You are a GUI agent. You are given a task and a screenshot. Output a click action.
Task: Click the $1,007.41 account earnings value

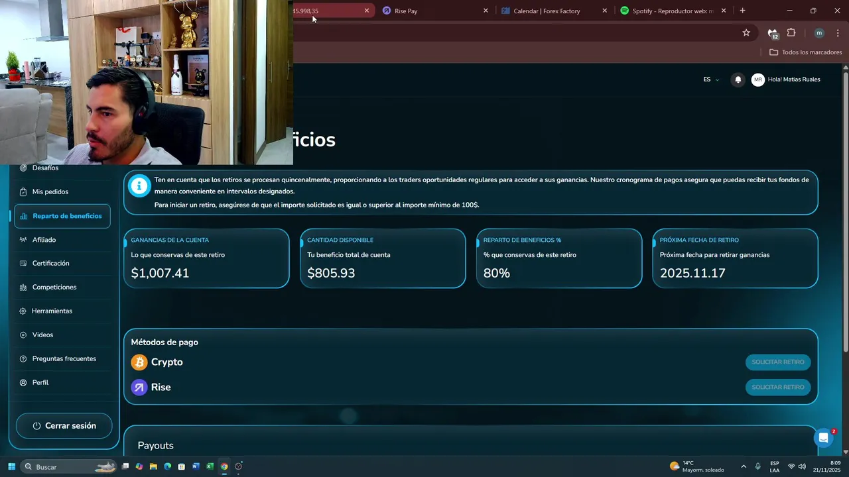[160, 273]
